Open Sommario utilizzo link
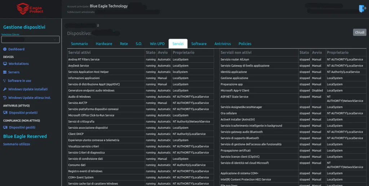 pyautogui.click(x=17, y=144)
